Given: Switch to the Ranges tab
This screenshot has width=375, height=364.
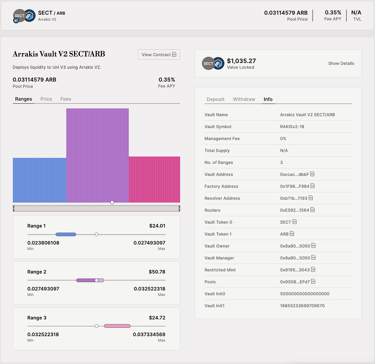Looking at the screenshot, I should coord(23,99).
